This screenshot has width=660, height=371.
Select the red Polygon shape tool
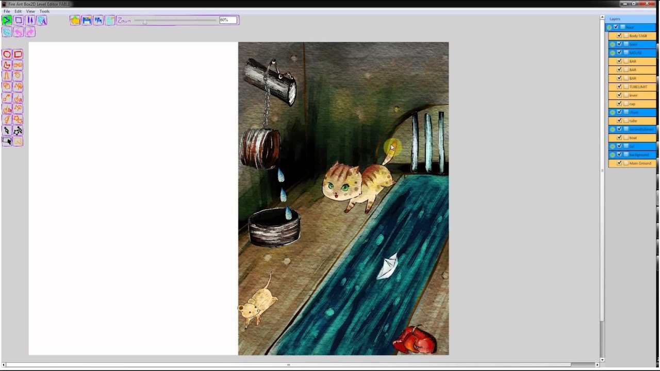click(x=7, y=65)
